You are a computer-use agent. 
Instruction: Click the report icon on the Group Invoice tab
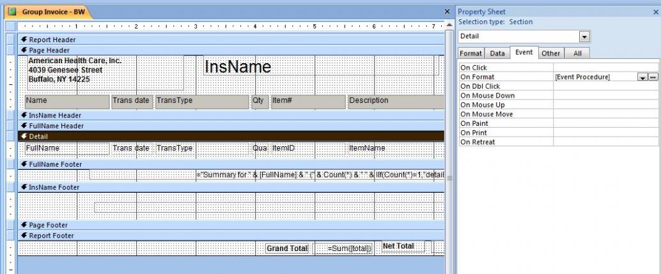[12, 12]
